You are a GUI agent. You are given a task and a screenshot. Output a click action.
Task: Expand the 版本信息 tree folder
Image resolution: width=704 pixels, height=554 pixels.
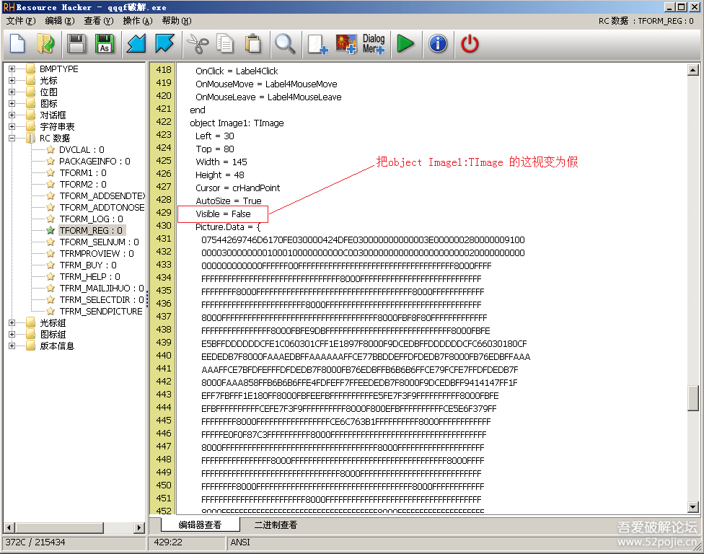[12, 346]
